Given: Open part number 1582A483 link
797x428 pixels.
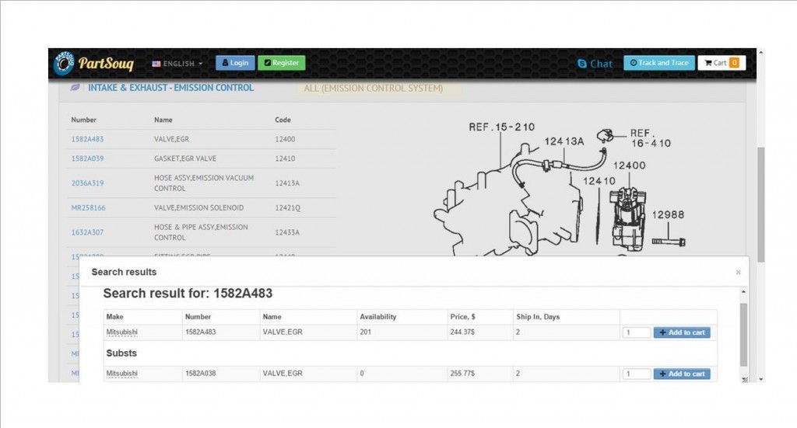Looking at the screenshot, I should click(87, 139).
